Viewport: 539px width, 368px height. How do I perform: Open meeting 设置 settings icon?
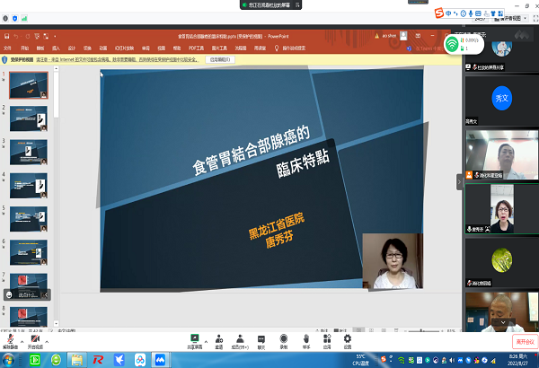(347, 338)
